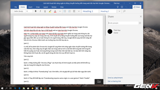Click Thái Học account name in title bar

[x=116, y=3]
